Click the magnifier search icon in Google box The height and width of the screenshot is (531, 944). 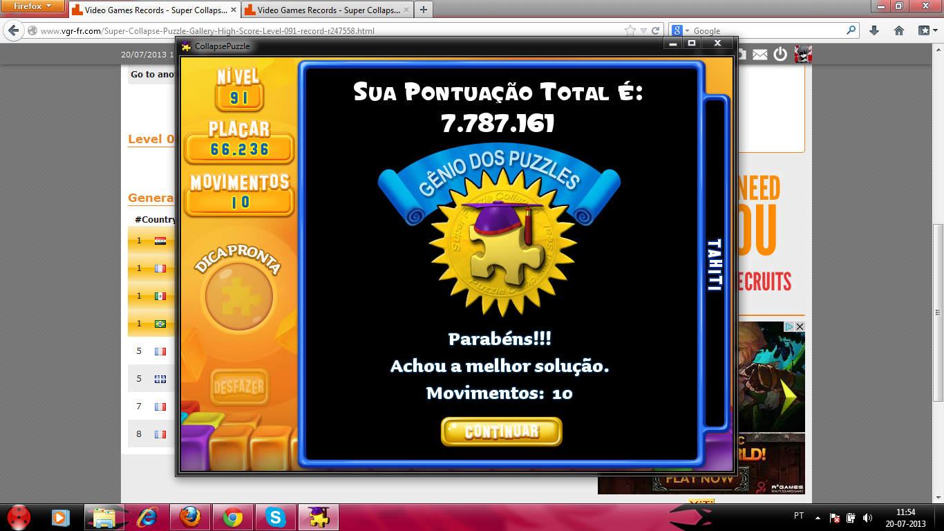[x=851, y=30]
